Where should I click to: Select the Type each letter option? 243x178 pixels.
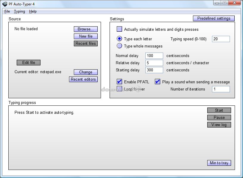tap(119, 39)
